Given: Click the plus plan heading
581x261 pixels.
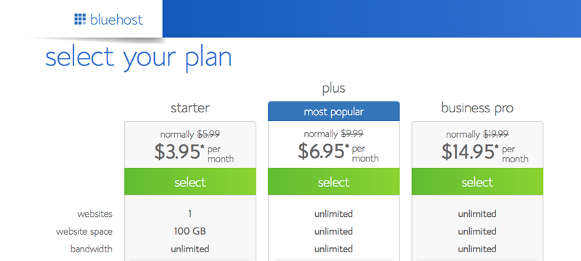Looking at the screenshot, I should 334,88.
